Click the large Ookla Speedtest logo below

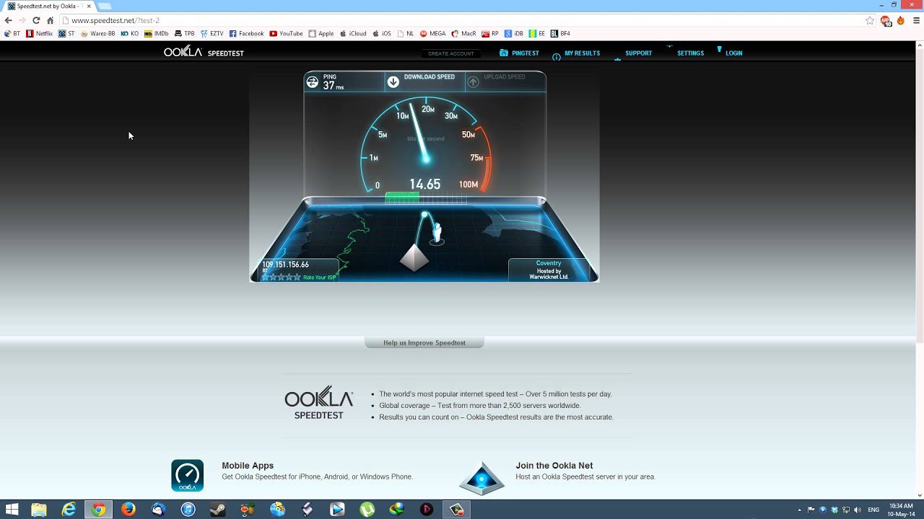point(318,402)
